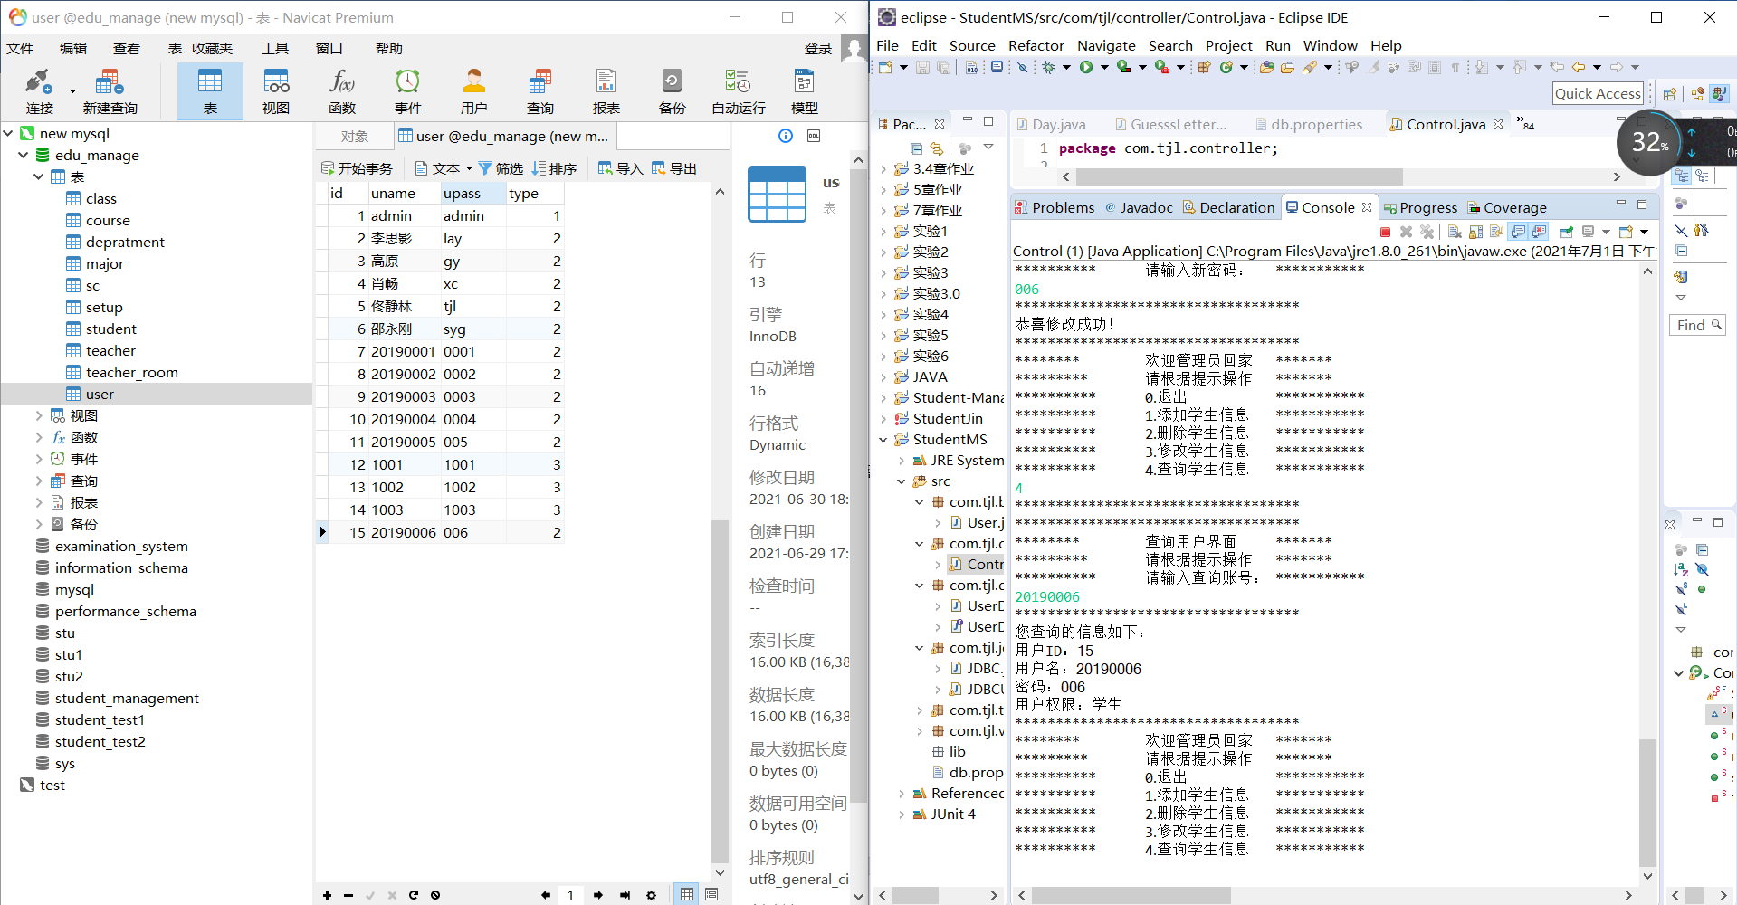Expand the Student-Management project in Eclipse
Image resolution: width=1737 pixels, height=905 pixels.
point(883,397)
